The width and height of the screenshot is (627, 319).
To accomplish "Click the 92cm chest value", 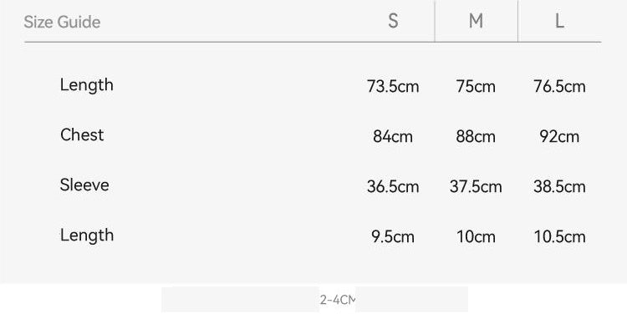I will [559, 137].
